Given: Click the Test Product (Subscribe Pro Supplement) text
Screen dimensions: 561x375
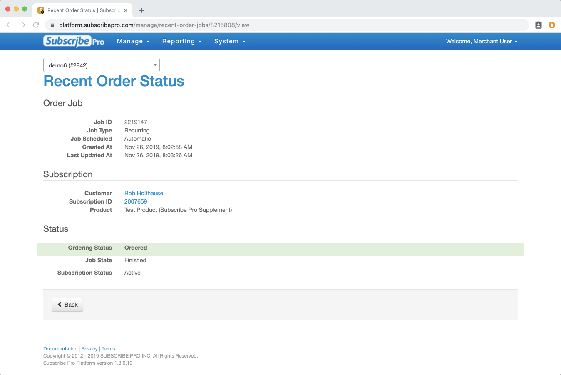Looking at the screenshot, I should coord(178,210).
